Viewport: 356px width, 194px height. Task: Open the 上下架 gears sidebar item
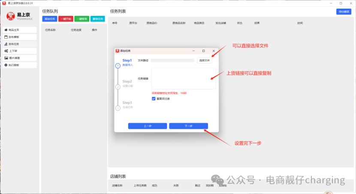pos(20,51)
